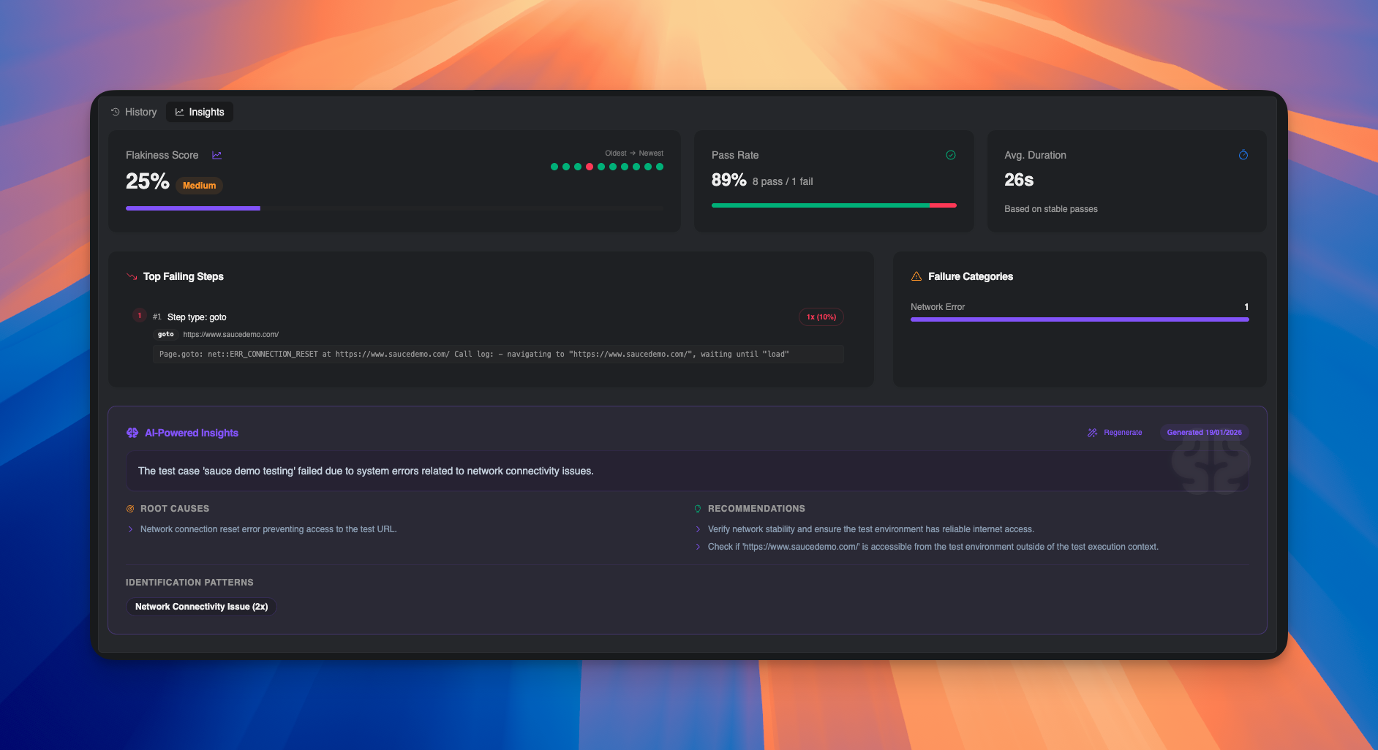Click the red #1 numbered badge in Top Failing Steps

138,315
